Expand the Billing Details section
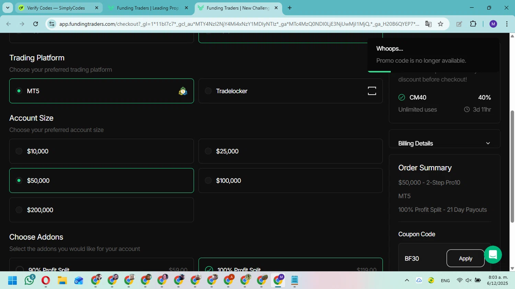515x289 pixels. (x=444, y=143)
